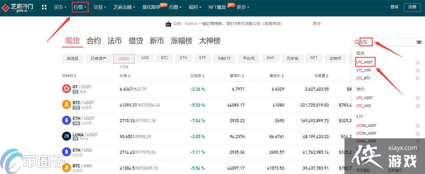Select the DeFi filter

click(271, 58)
